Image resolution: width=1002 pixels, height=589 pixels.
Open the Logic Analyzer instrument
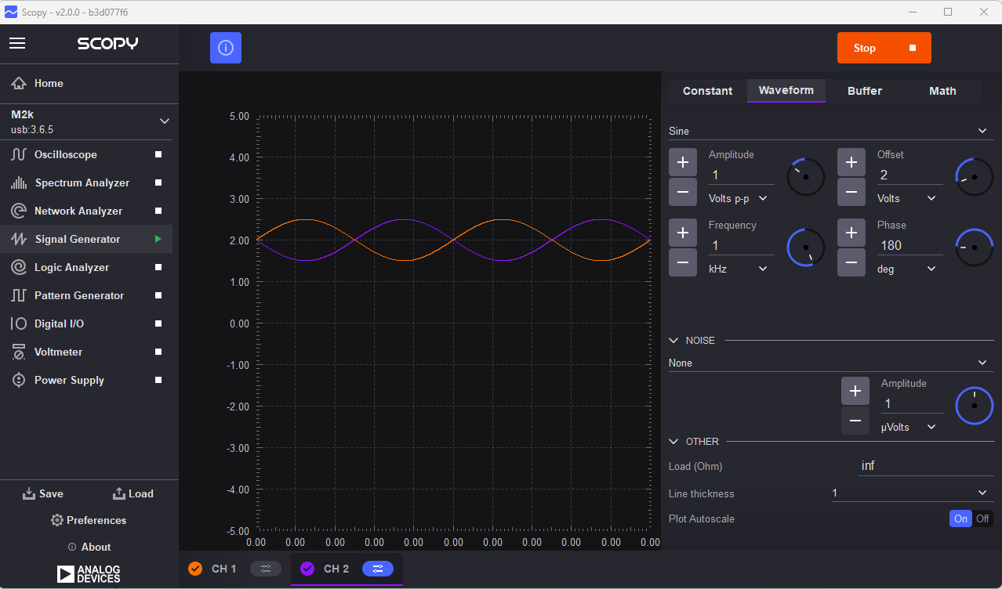coord(86,267)
